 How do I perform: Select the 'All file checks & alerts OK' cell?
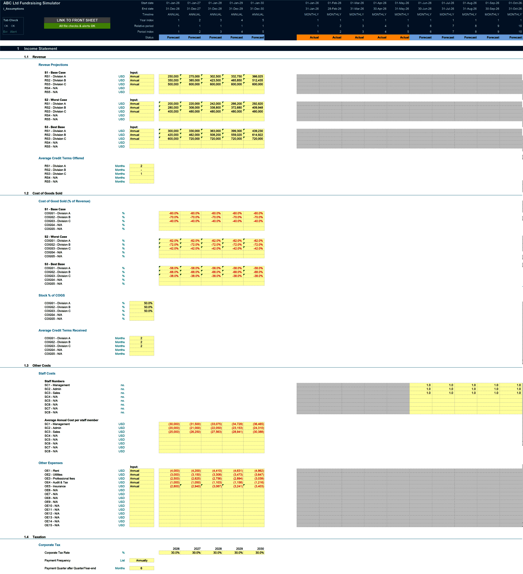(x=77, y=26)
